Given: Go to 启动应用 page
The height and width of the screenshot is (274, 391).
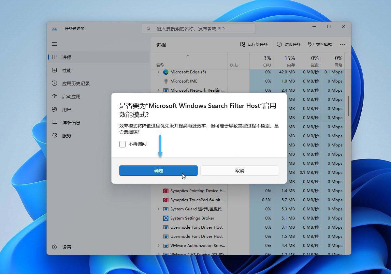Looking at the screenshot, I should 71,97.
